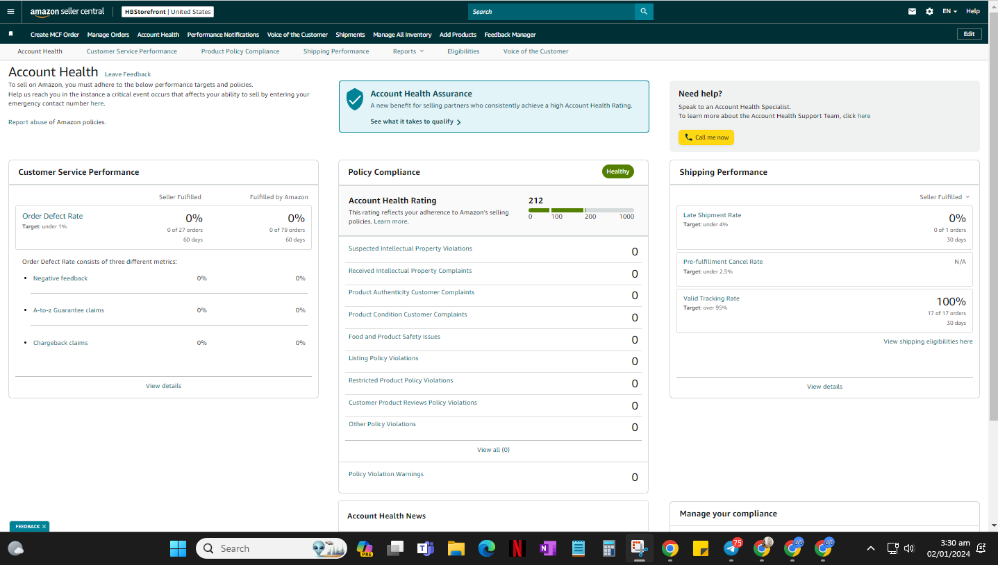Open Valid Tracking Rate metric

(x=711, y=298)
